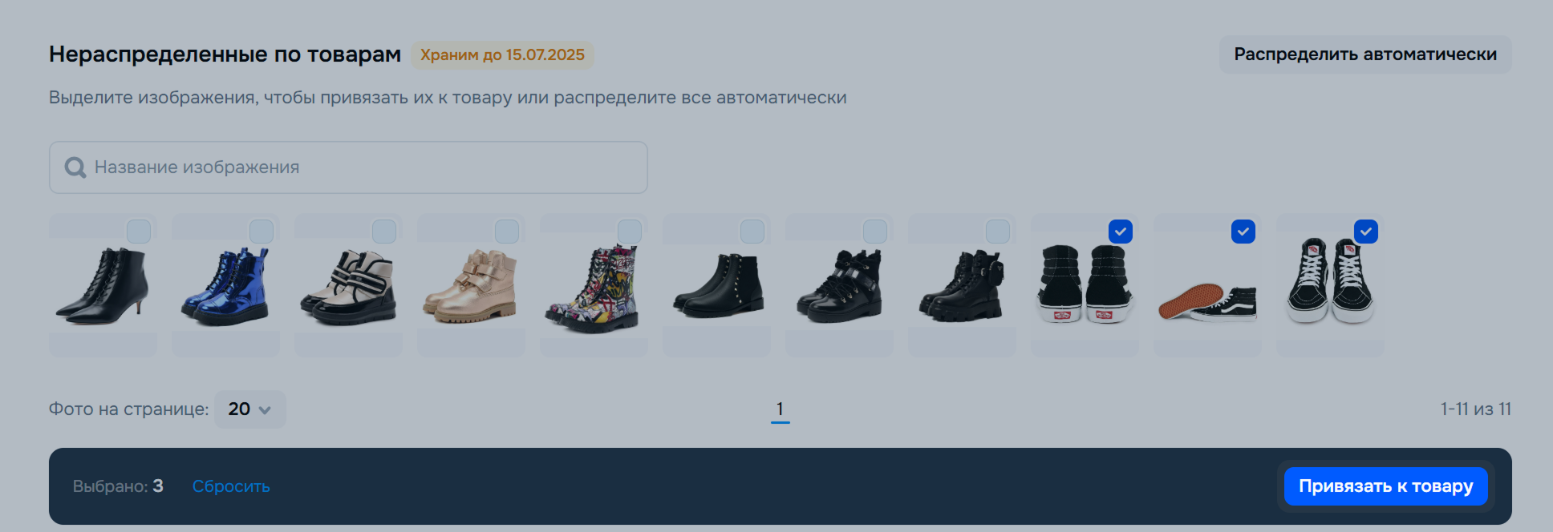Open the black studded ankle boot thumbnail
The image size is (1553, 532).
716,285
